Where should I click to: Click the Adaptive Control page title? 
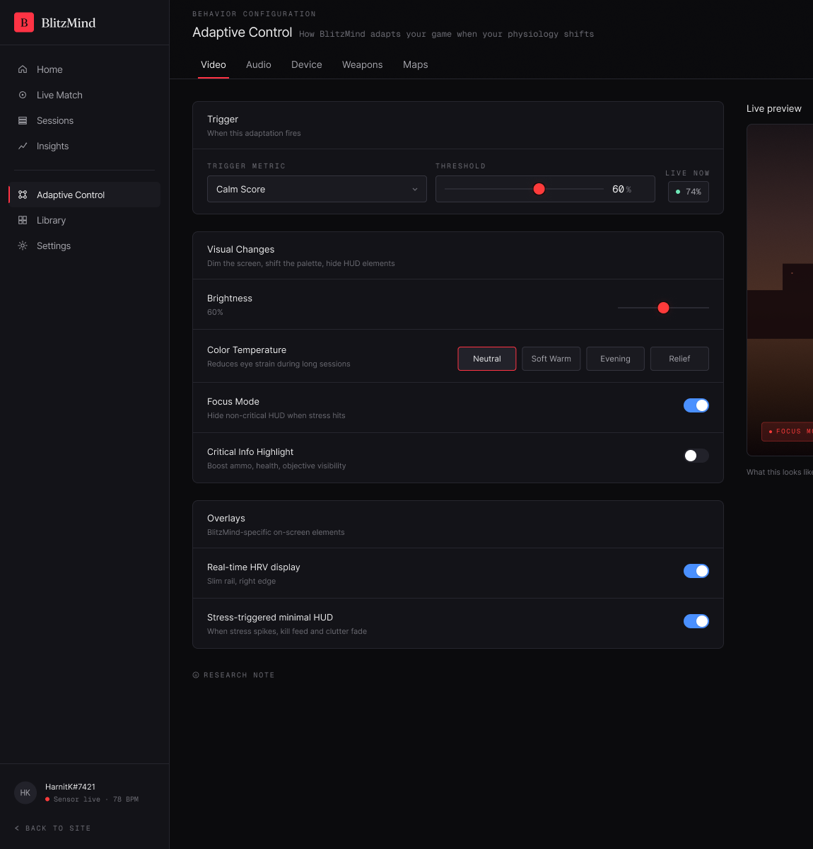(242, 33)
